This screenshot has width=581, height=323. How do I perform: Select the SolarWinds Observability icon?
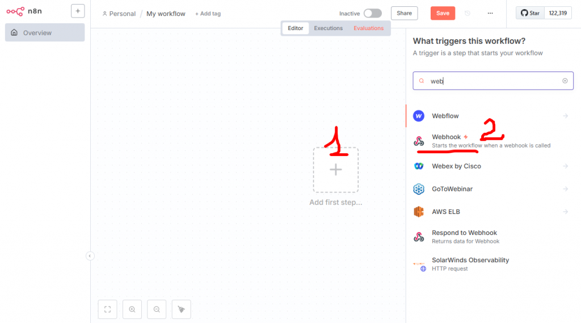click(419, 266)
